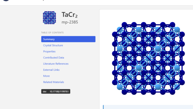Select Summary in table of contents
The image size is (193, 109).
click(x=68, y=39)
